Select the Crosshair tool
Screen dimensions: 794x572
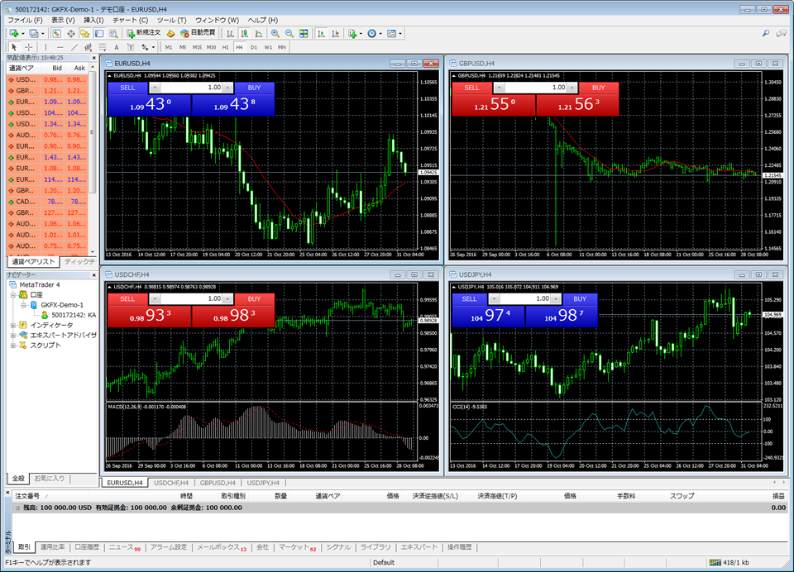[29, 47]
